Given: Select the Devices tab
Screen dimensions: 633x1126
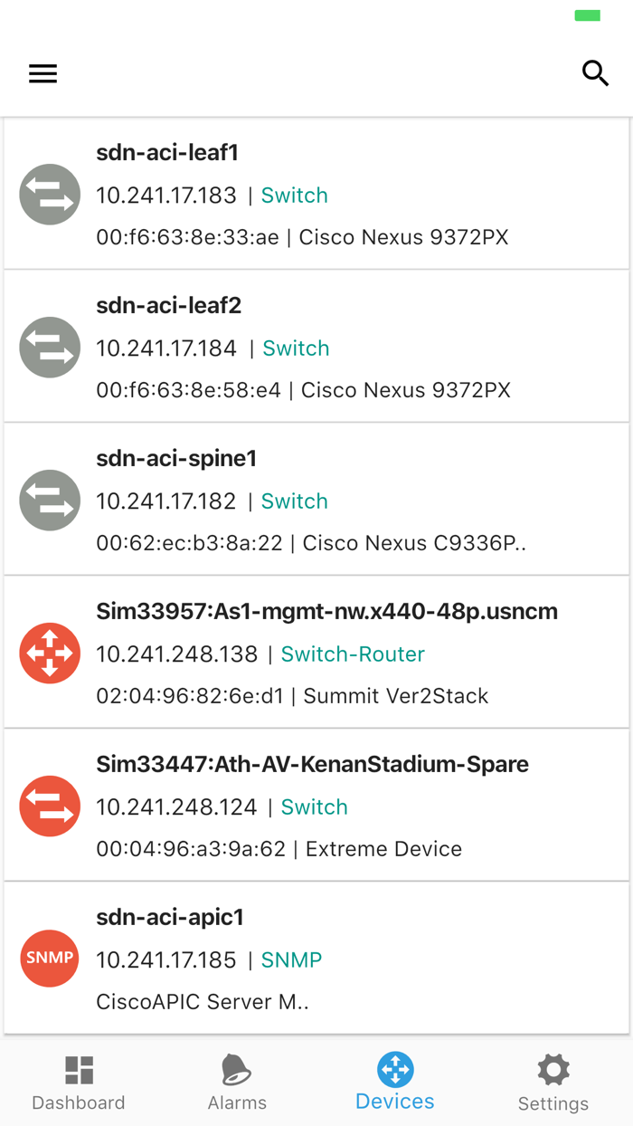Looking at the screenshot, I should point(395,1083).
